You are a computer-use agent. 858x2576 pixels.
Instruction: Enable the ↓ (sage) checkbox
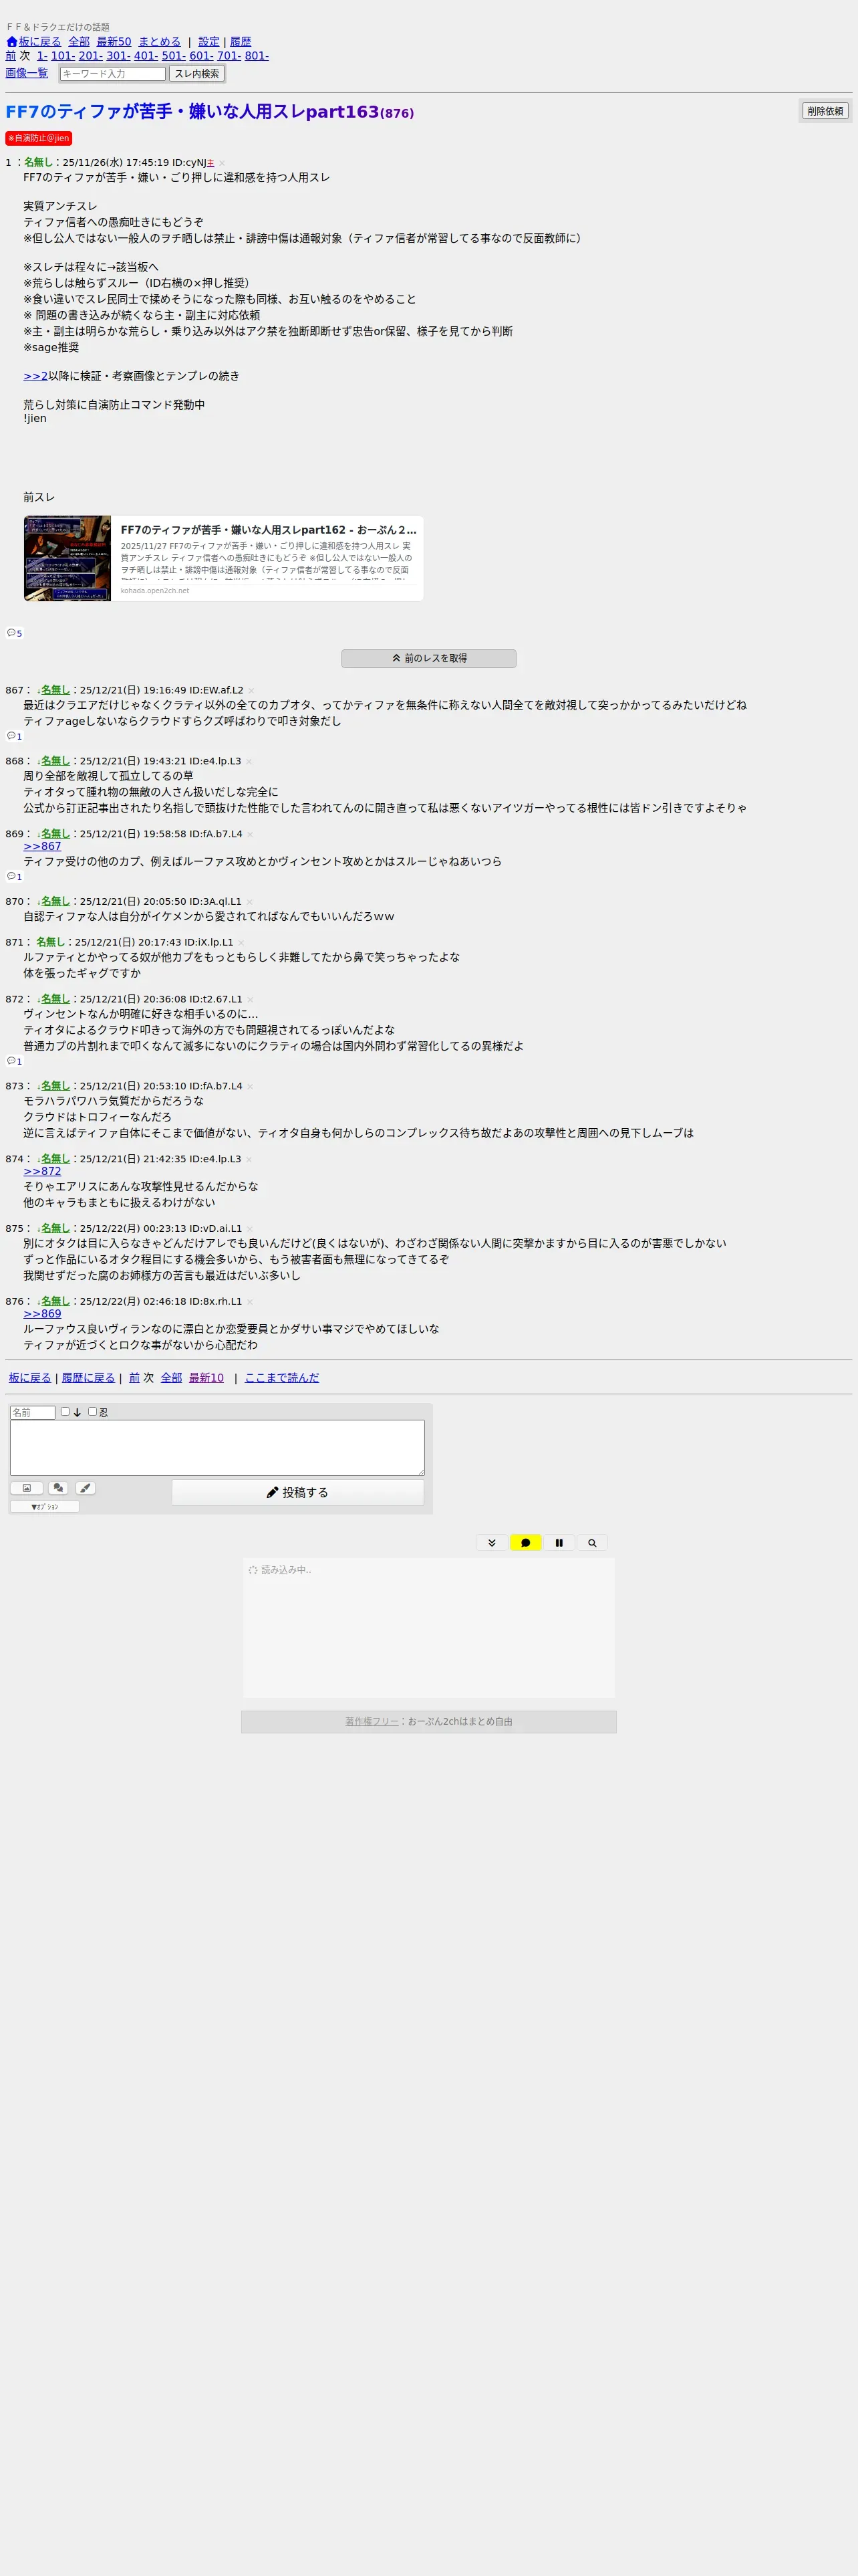(x=65, y=1412)
